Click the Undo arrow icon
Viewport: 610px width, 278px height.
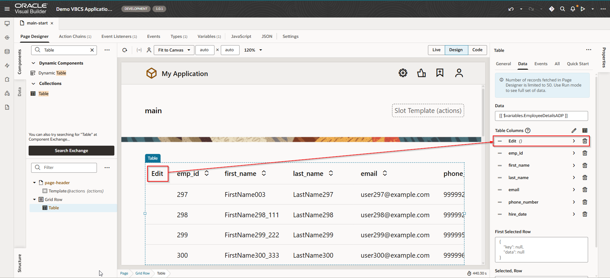click(x=511, y=9)
